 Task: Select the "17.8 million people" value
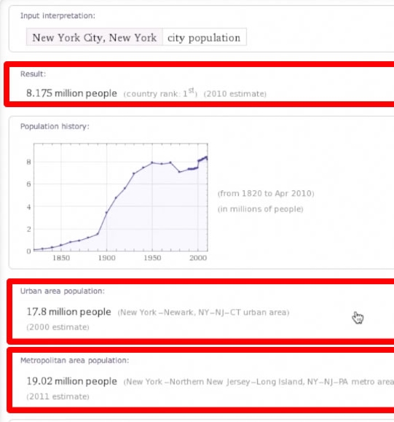[68, 312]
